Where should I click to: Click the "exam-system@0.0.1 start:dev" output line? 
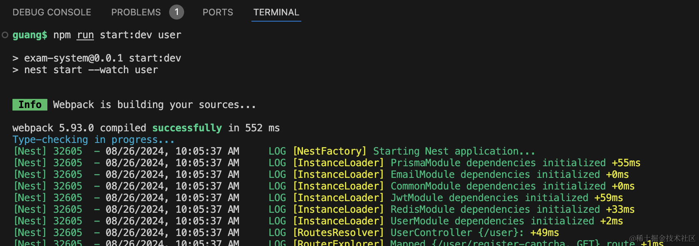point(102,58)
